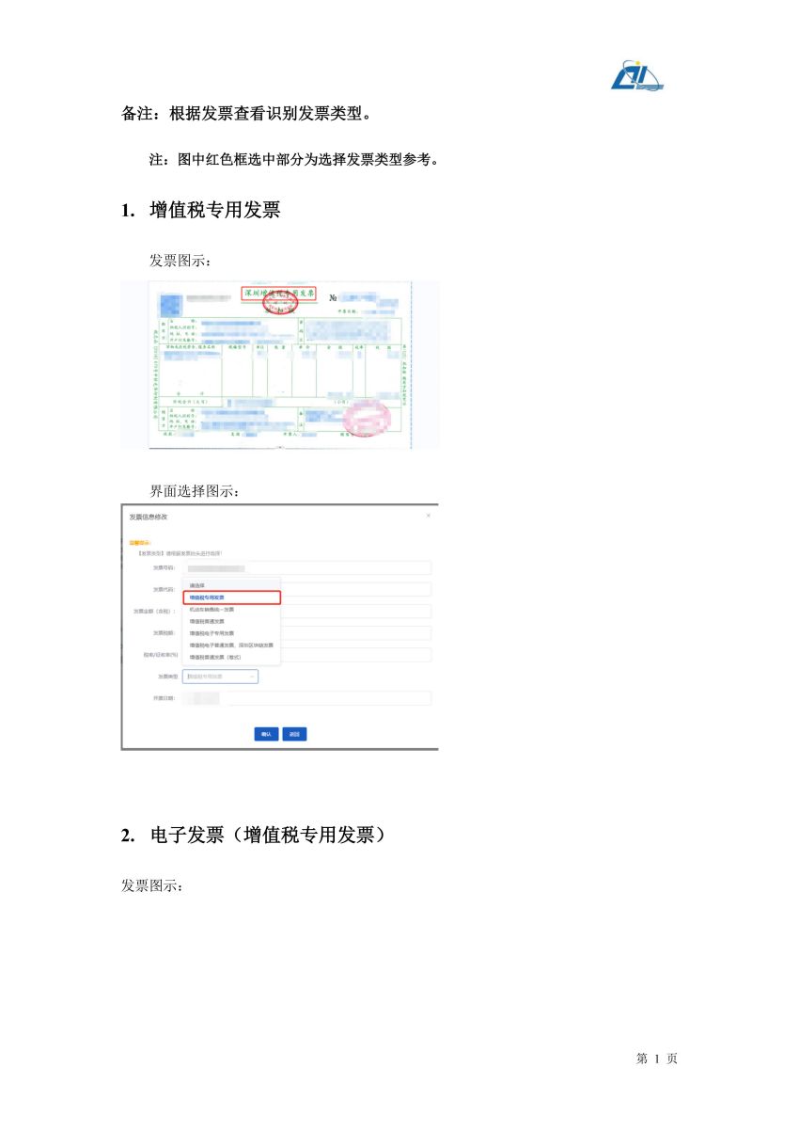Choose 增值税电子专用发票 option

click(231, 633)
